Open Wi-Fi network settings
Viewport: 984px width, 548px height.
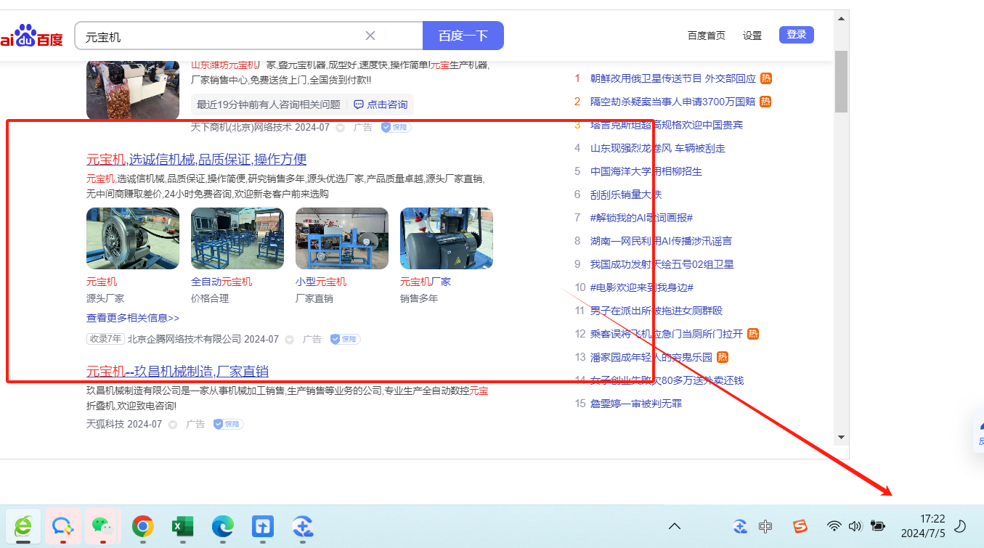(834, 526)
